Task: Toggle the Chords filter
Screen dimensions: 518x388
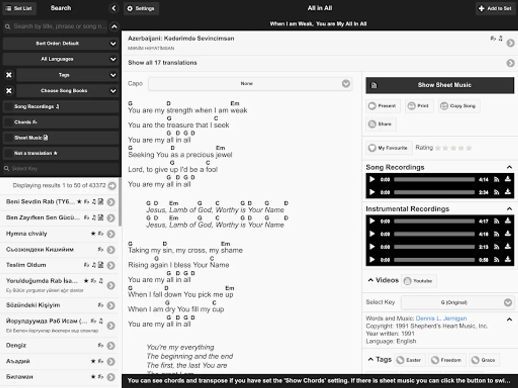Action: click(60, 122)
